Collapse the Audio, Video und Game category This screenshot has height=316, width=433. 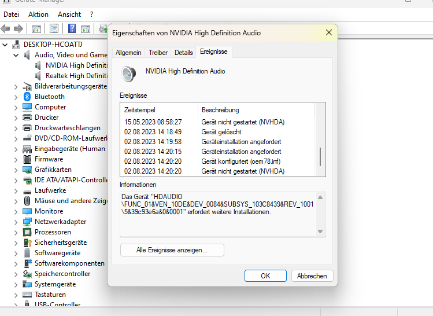[x=16, y=56]
